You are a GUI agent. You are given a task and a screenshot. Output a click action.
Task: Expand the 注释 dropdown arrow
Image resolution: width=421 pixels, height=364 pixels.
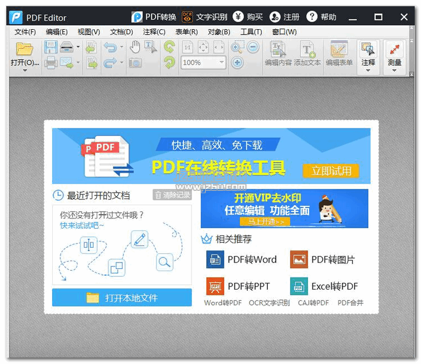[x=368, y=71]
